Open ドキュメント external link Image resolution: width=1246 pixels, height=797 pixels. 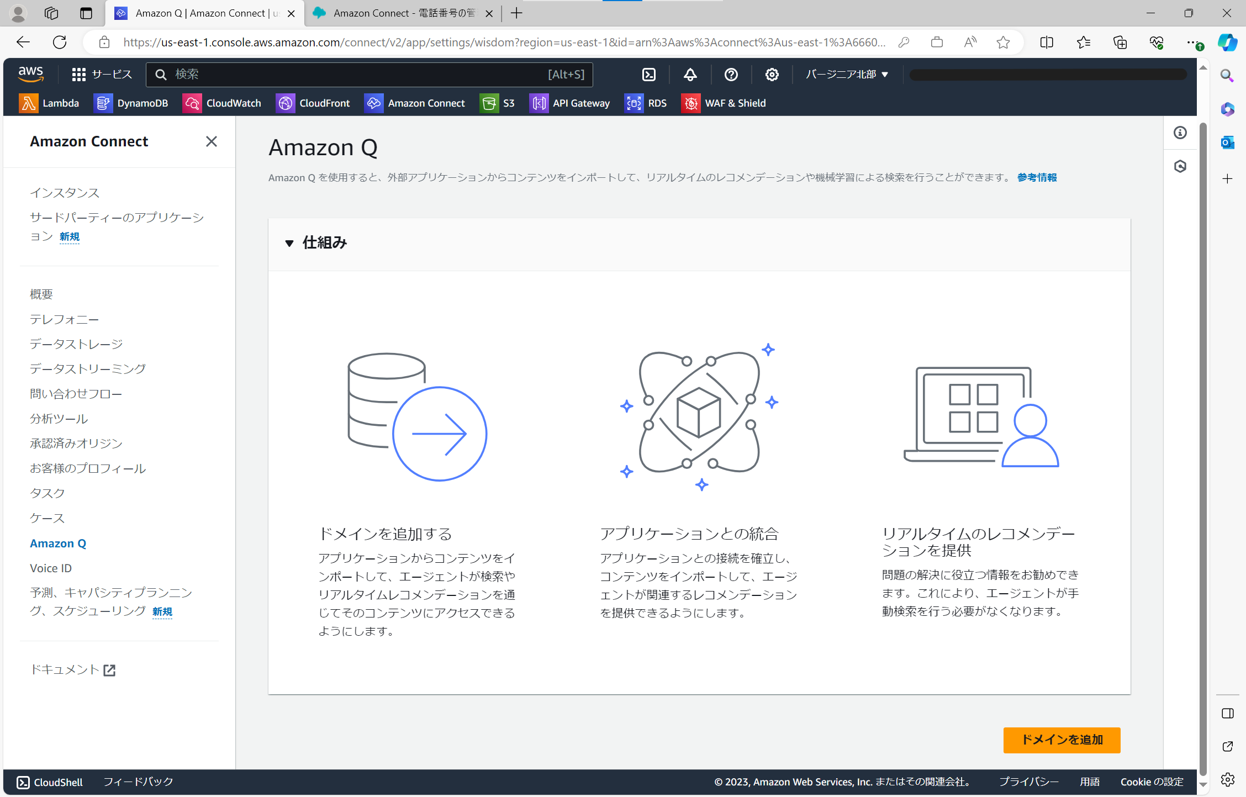(73, 670)
